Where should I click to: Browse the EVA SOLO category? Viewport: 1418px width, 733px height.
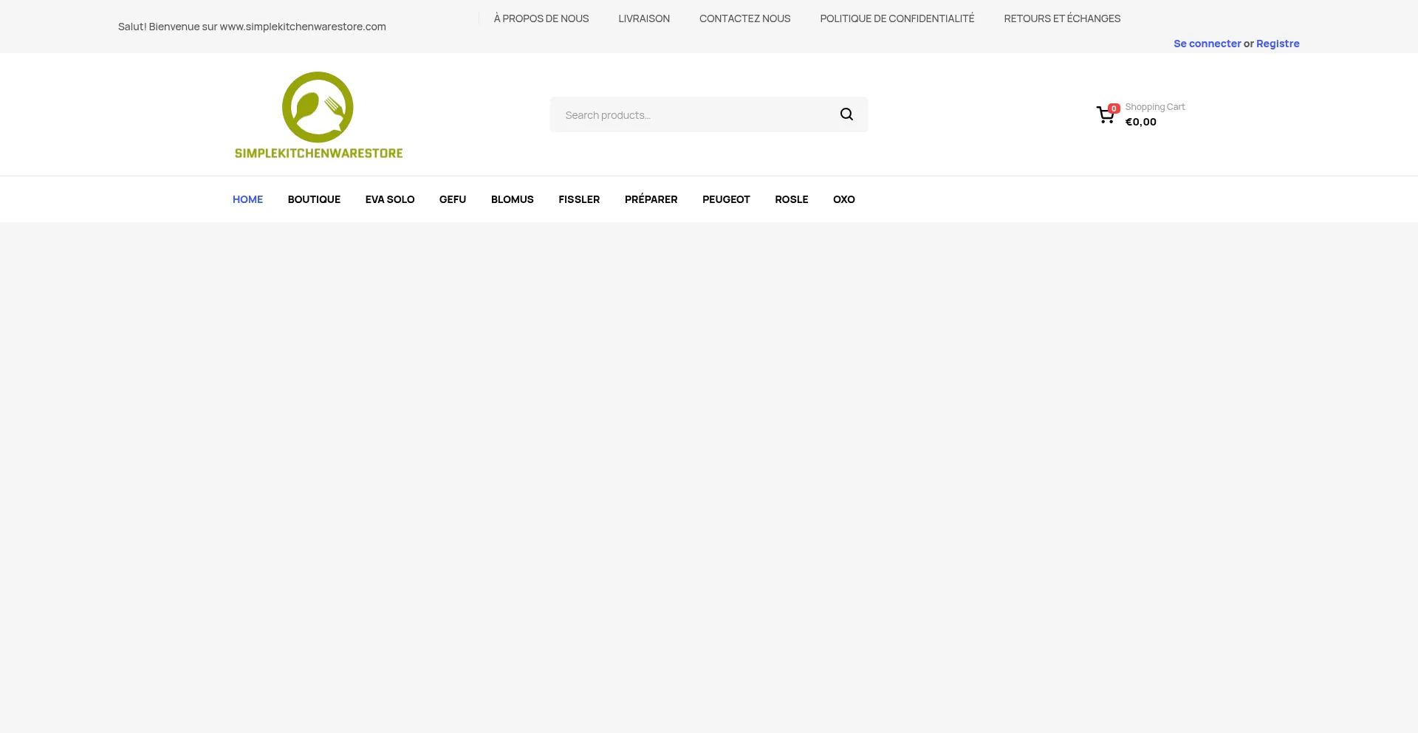[390, 199]
